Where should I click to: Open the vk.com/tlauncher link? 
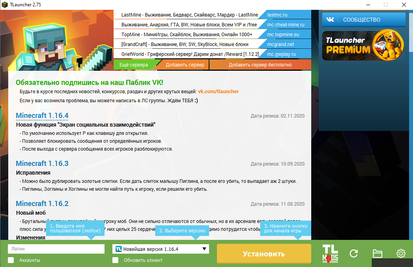(218, 92)
